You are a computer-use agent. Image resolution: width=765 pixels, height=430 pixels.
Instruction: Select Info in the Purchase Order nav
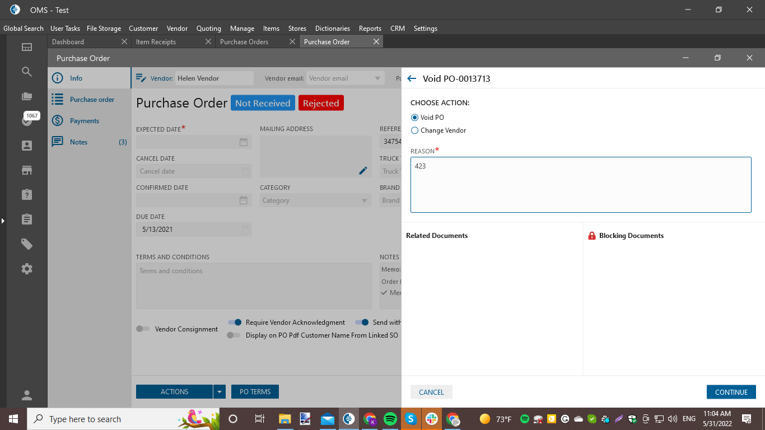[x=90, y=78]
